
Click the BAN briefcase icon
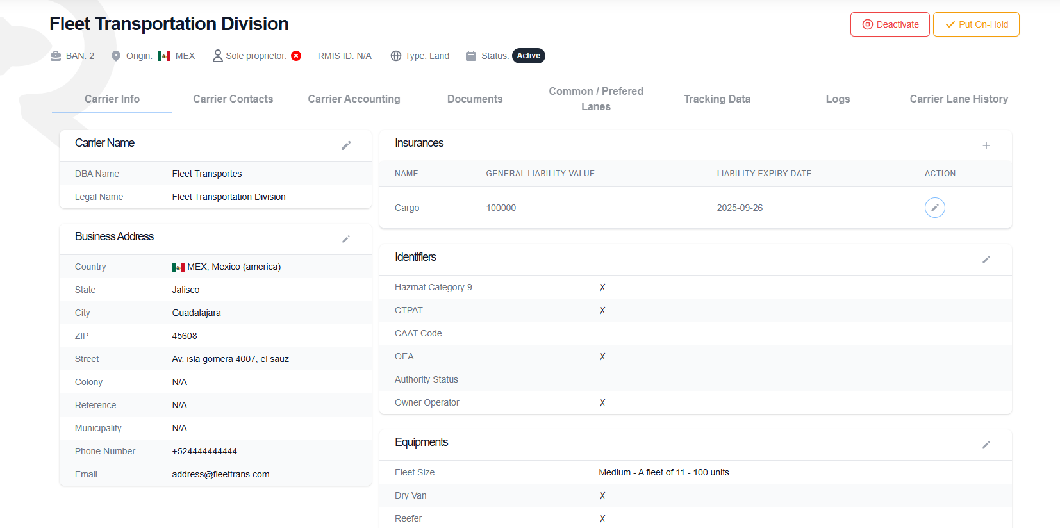pos(56,56)
